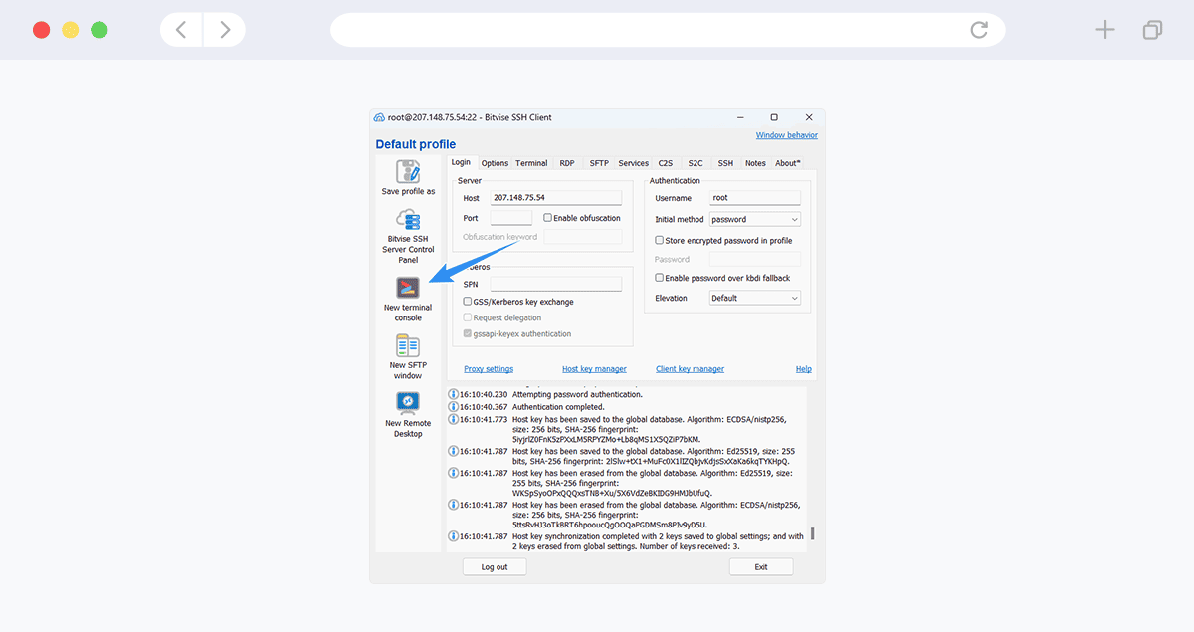Click the Bitvise cloud icon in title bar
Image resolution: width=1194 pixels, height=632 pixels.
pyautogui.click(x=379, y=117)
